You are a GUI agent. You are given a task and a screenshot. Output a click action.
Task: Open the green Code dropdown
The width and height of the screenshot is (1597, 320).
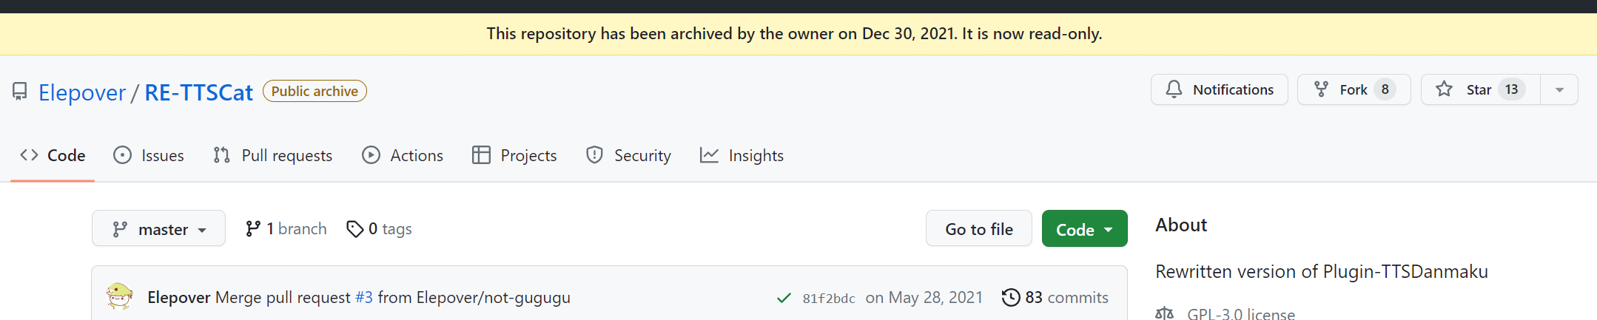click(1084, 229)
